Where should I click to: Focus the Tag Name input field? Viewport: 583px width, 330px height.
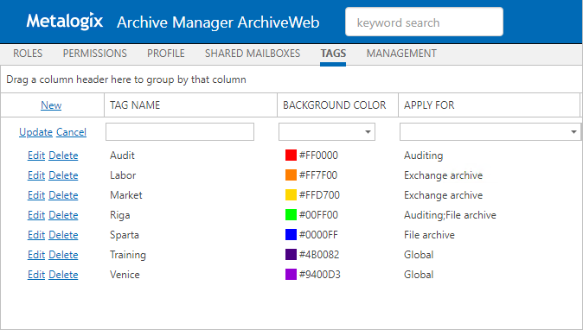click(180, 132)
